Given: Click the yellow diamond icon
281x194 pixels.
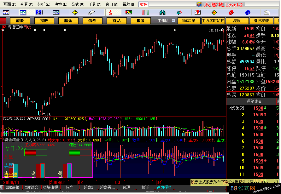Looking at the screenshot, I should click(214, 13).
